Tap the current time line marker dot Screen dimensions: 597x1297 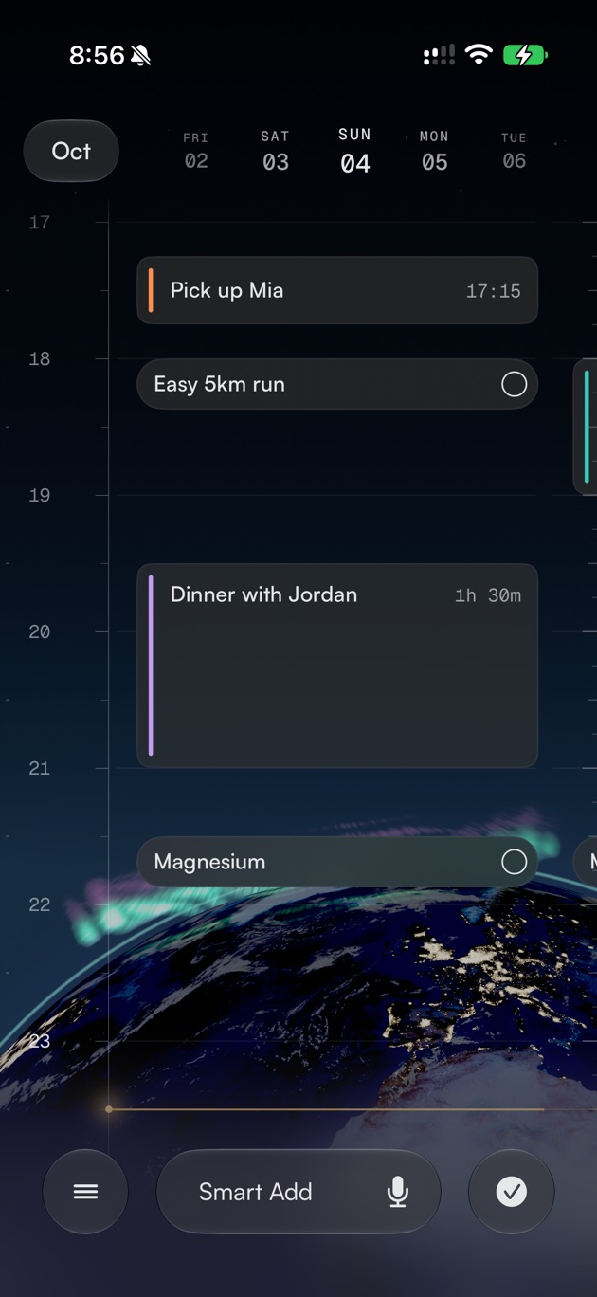(109, 1108)
